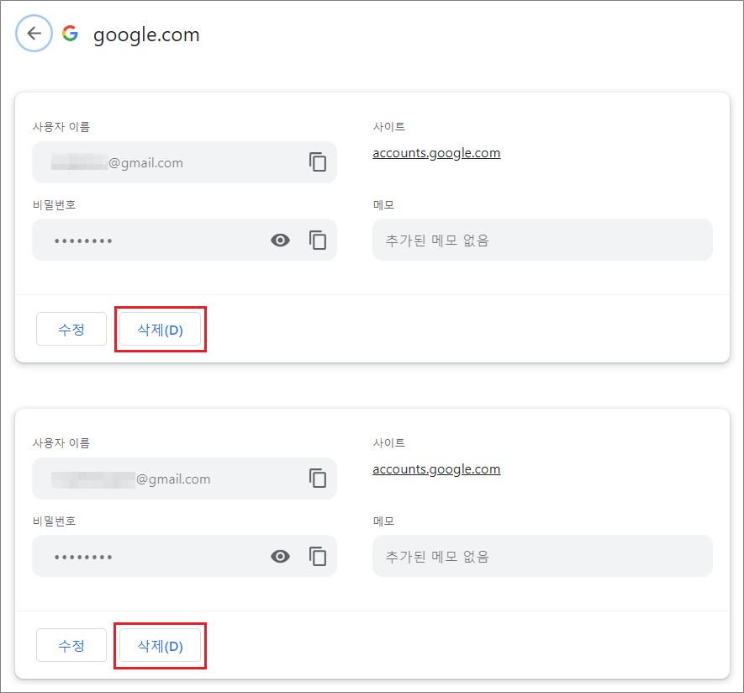This screenshot has width=744, height=693.
Task: Show password in the first credential card
Action: coord(280,241)
